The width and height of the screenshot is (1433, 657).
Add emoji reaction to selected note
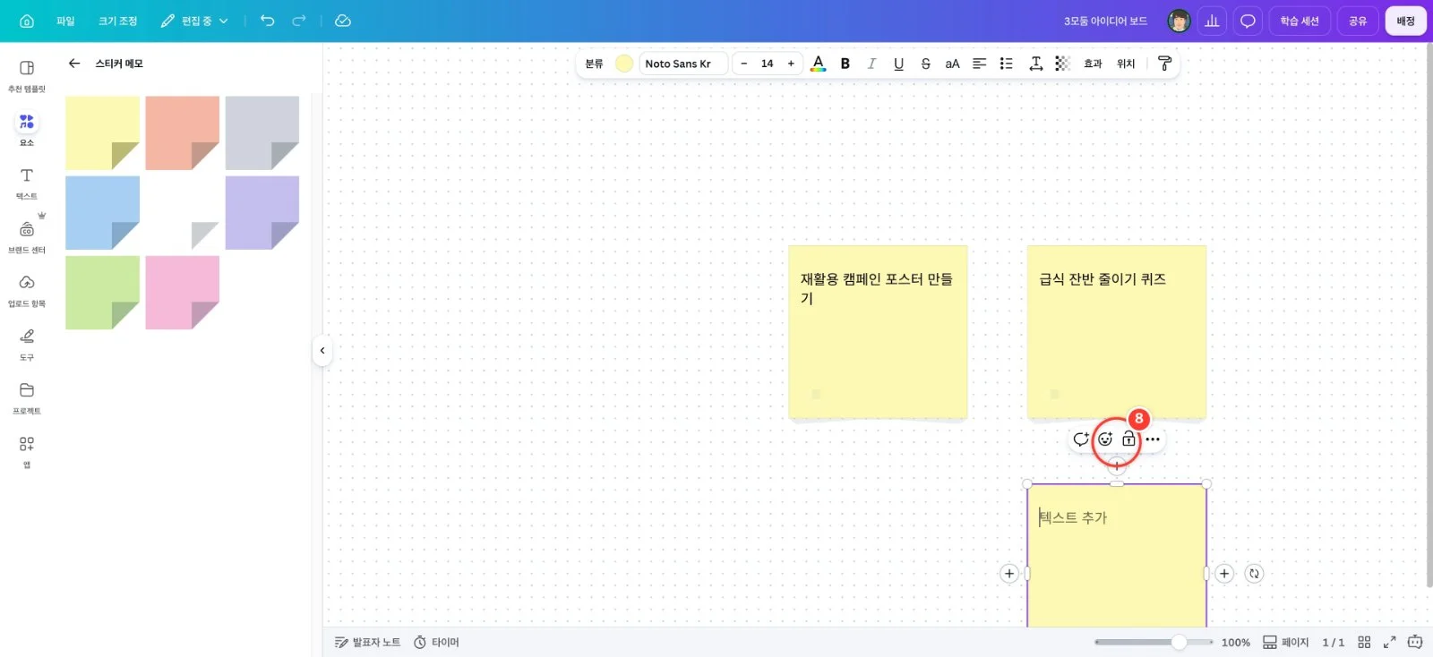(x=1105, y=439)
